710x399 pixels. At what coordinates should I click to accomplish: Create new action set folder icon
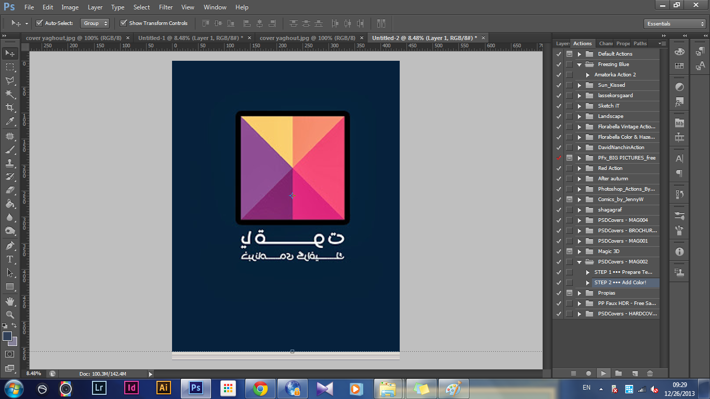point(619,373)
